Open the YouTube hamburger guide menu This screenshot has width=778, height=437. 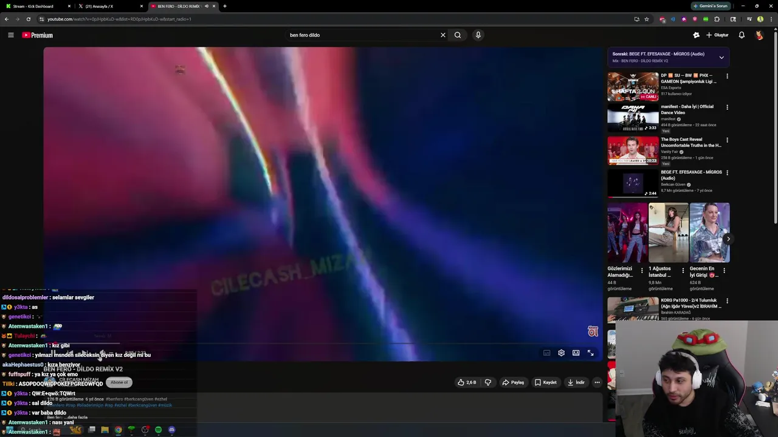click(10, 35)
